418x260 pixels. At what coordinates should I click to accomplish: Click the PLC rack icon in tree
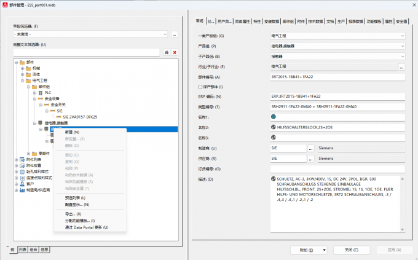(41, 93)
